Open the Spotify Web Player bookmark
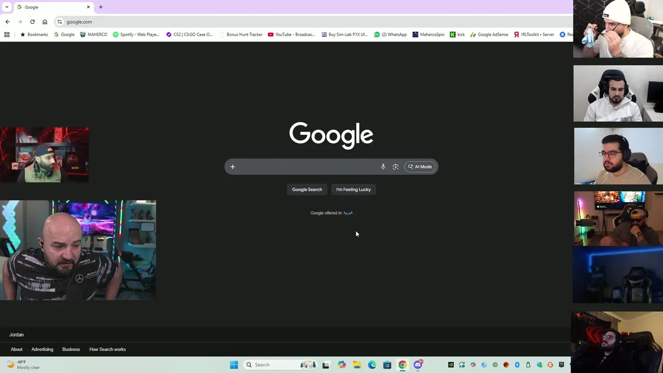Image resolution: width=663 pixels, height=373 pixels. pos(136,35)
